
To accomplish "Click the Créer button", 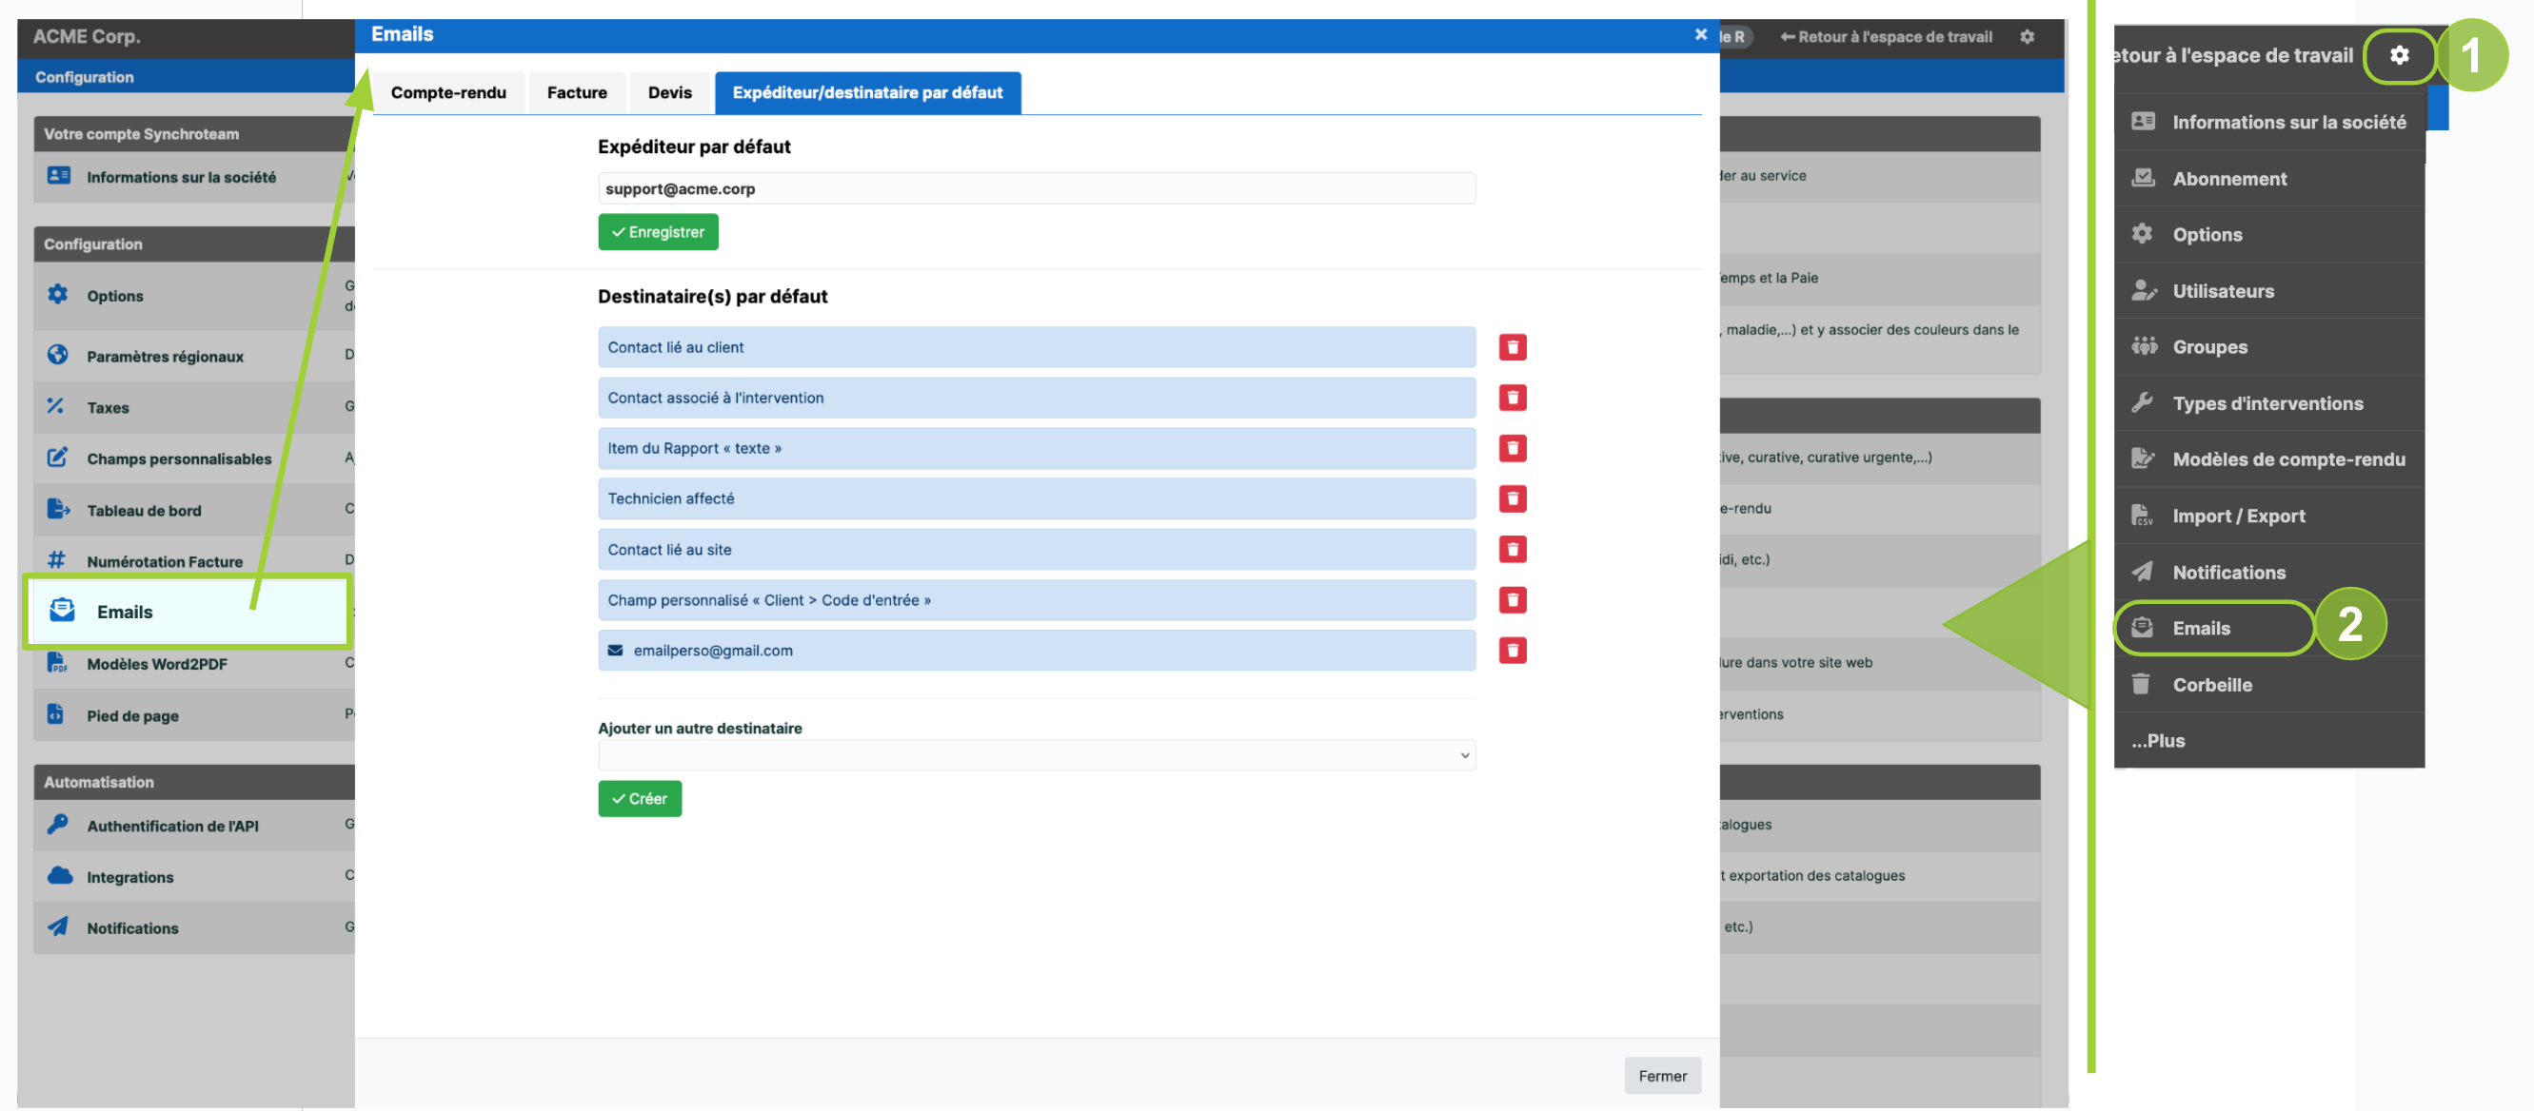I will click(640, 798).
